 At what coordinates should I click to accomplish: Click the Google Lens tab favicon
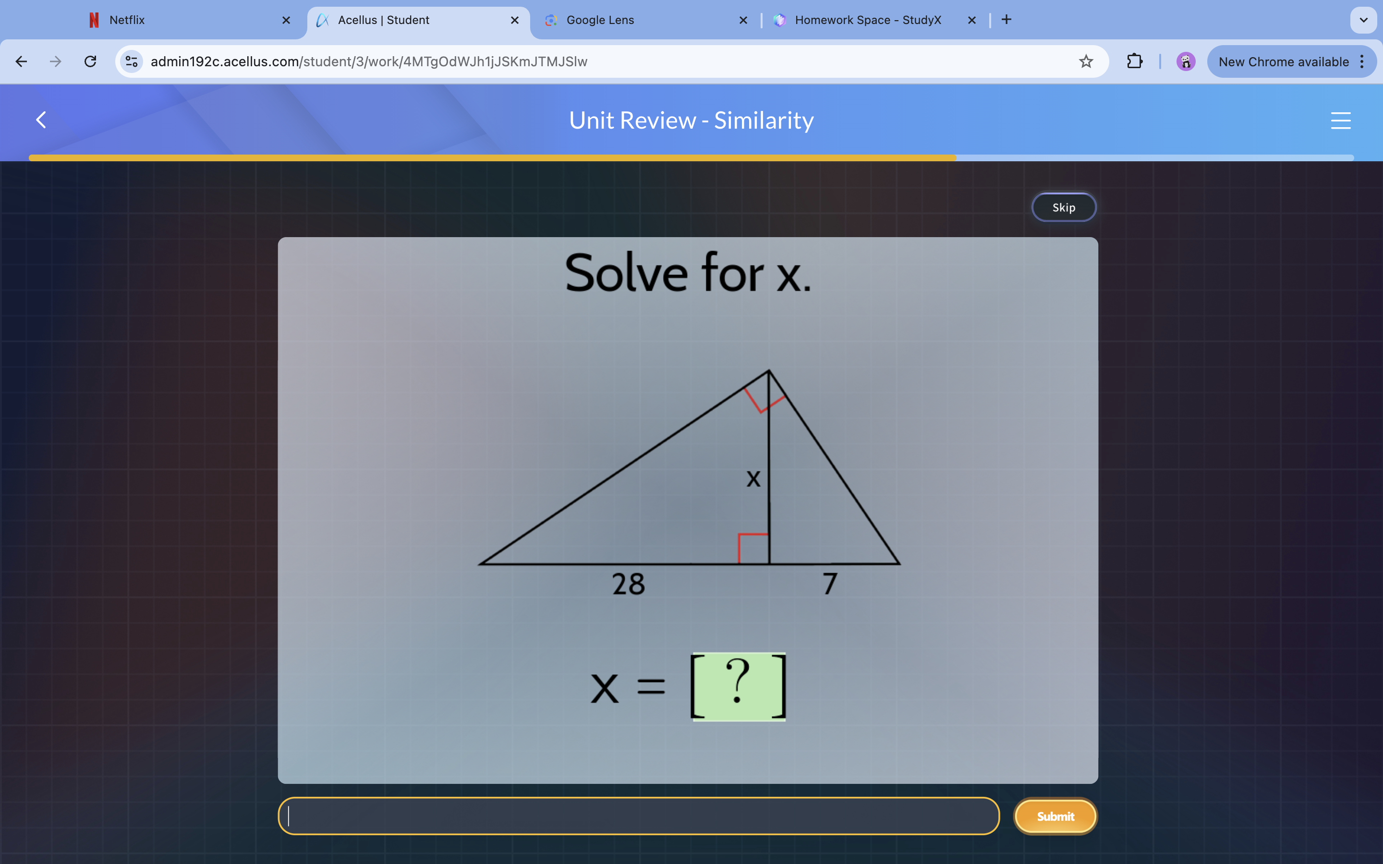click(551, 20)
